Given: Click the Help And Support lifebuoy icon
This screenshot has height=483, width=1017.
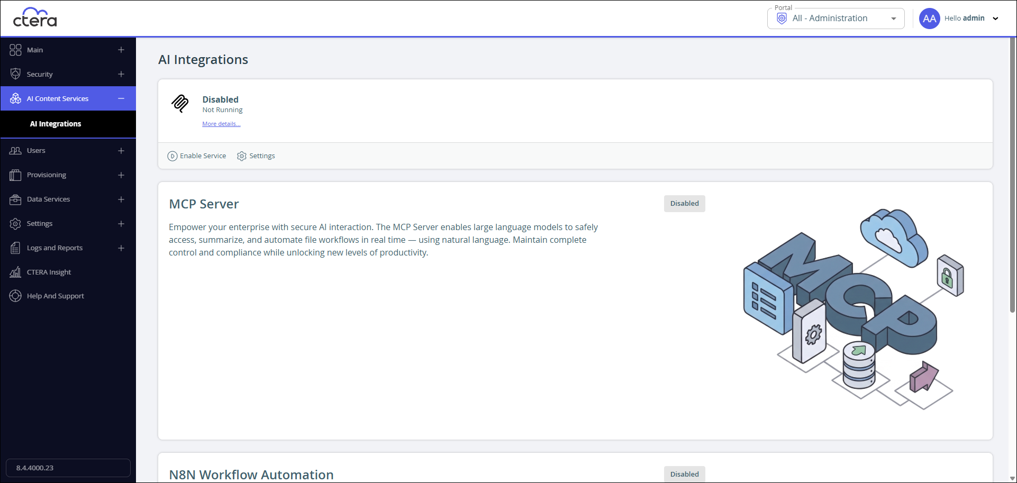Looking at the screenshot, I should 15,296.
